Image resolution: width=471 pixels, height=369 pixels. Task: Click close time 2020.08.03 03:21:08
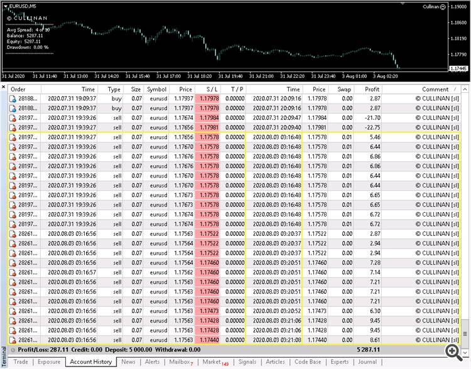277,340
